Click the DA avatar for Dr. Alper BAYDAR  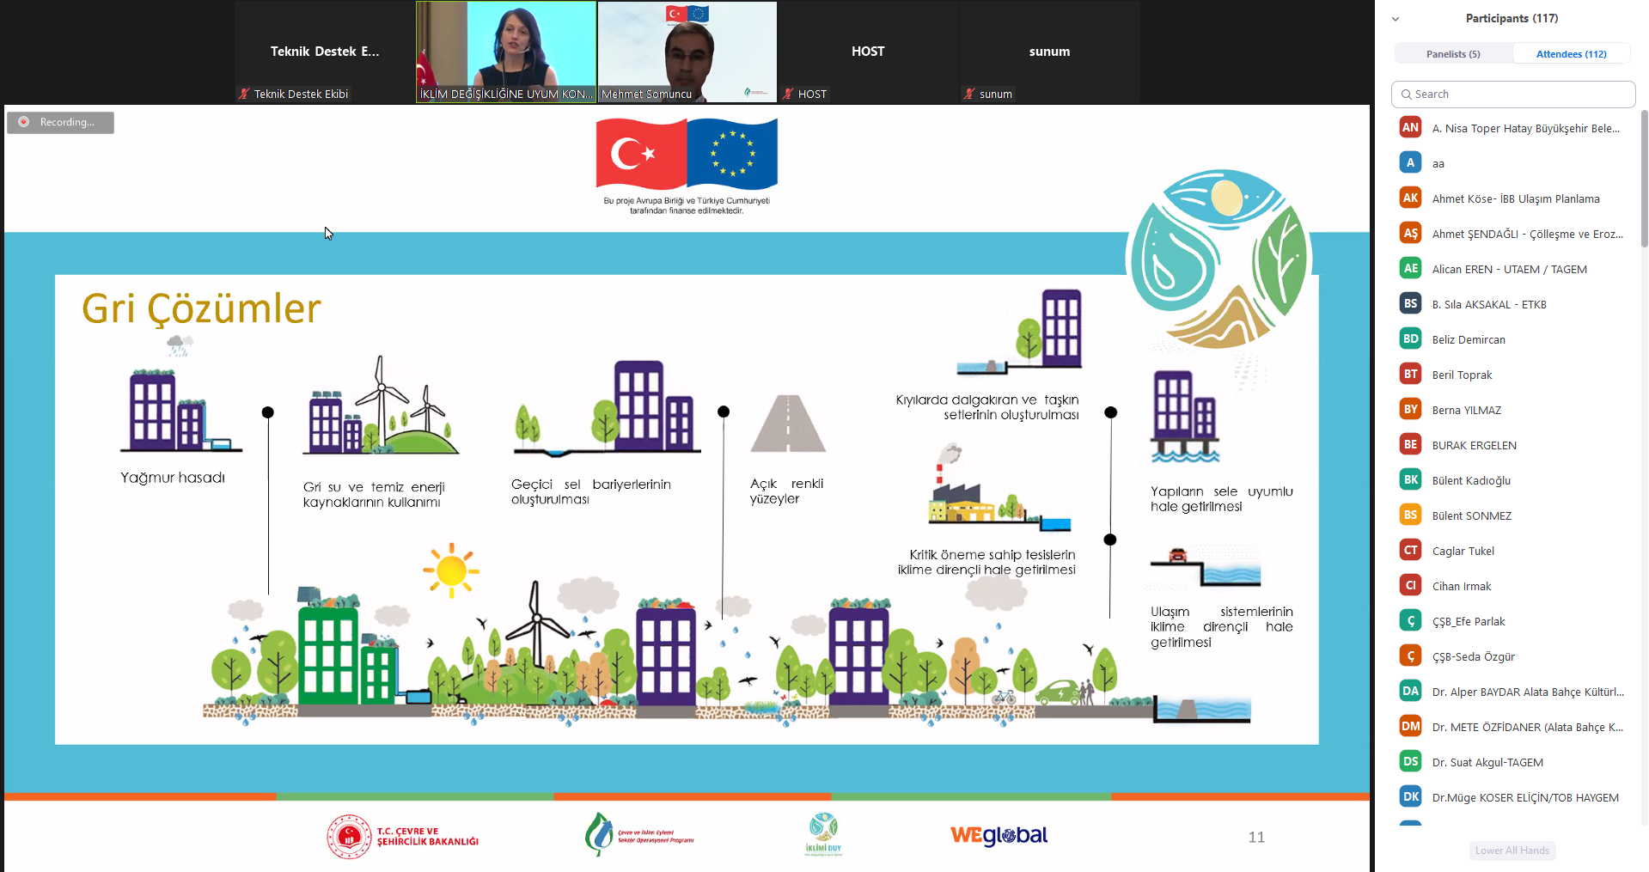point(1410,692)
